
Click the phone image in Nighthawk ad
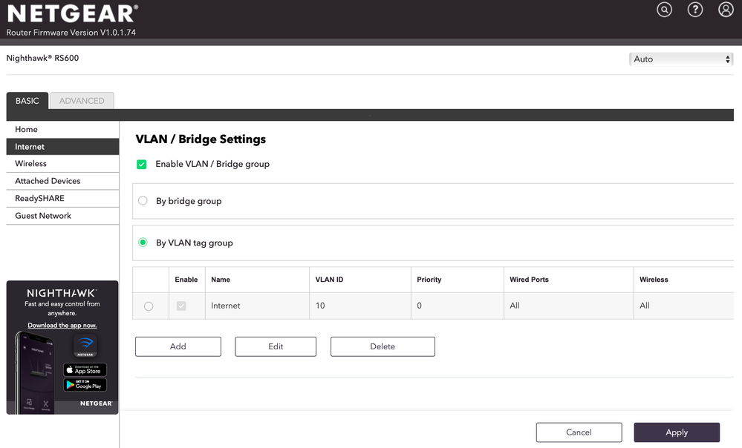tap(35, 371)
